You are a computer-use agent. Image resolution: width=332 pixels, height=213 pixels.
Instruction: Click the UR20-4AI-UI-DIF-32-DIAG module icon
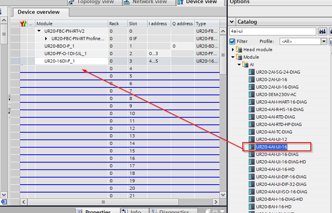click(x=251, y=184)
